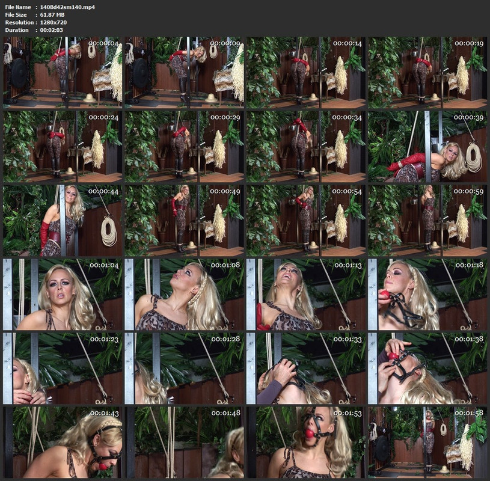
Task: Choose the thumbnail stamped 00:01:33
Action: (x=305, y=369)
